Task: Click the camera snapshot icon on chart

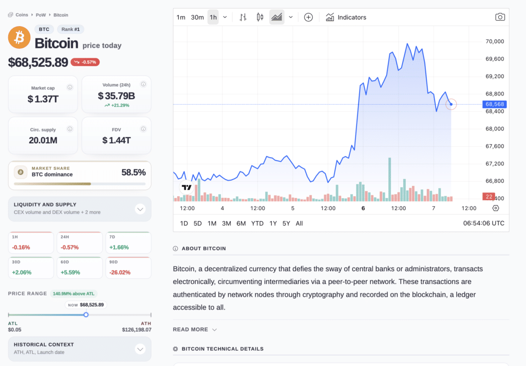Action: tap(500, 17)
